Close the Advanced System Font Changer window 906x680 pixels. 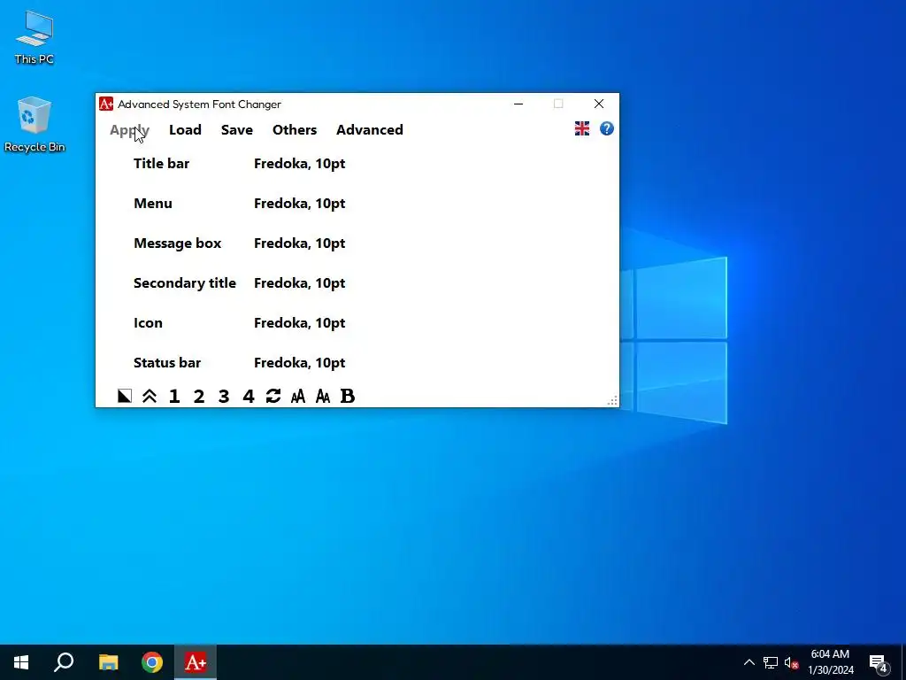(599, 104)
